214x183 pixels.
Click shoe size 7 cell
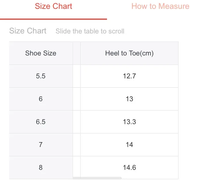coord(41,145)
